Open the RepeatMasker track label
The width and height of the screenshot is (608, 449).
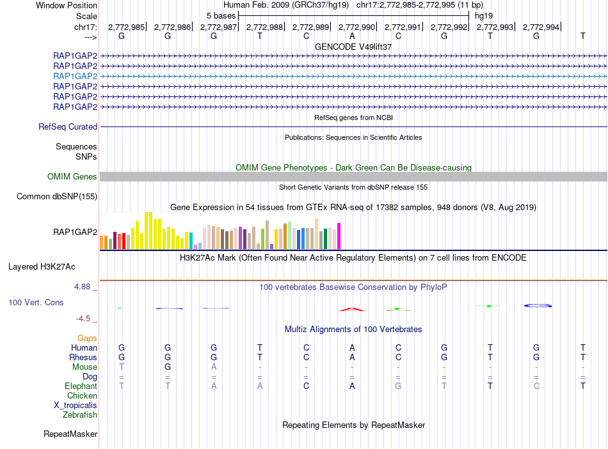[70, 434]
